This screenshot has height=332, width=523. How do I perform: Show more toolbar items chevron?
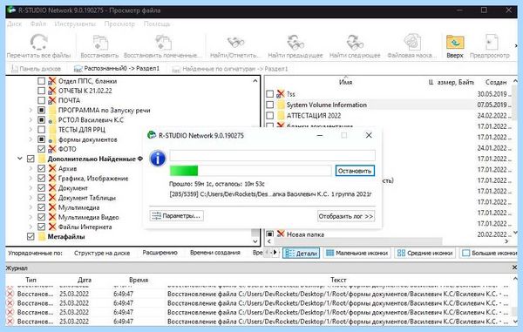point(516,46)
